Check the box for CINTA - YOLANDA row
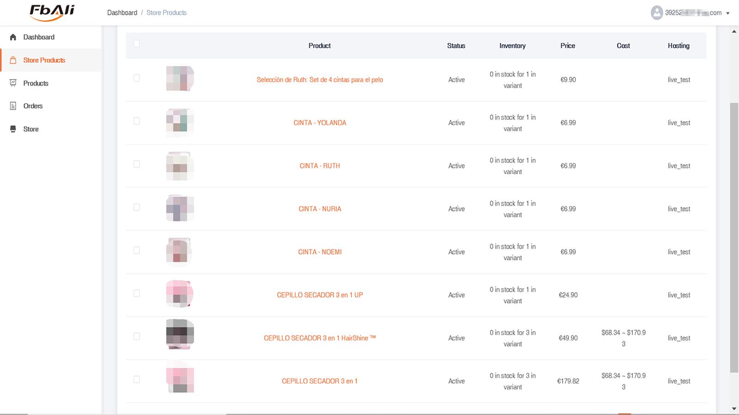Screen dimensions: 739x415 [x=137, y=121]
